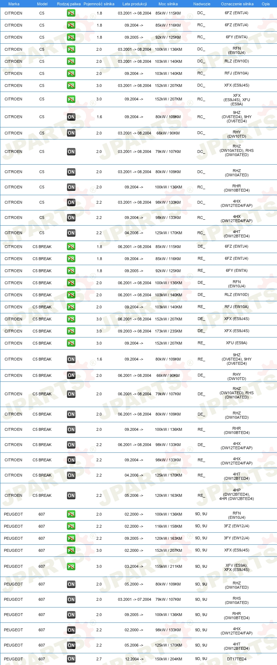Select diesel ON icon in C5 79kW / 107KM row
Viewport: 277px width, 665px height.
point(71,152)
